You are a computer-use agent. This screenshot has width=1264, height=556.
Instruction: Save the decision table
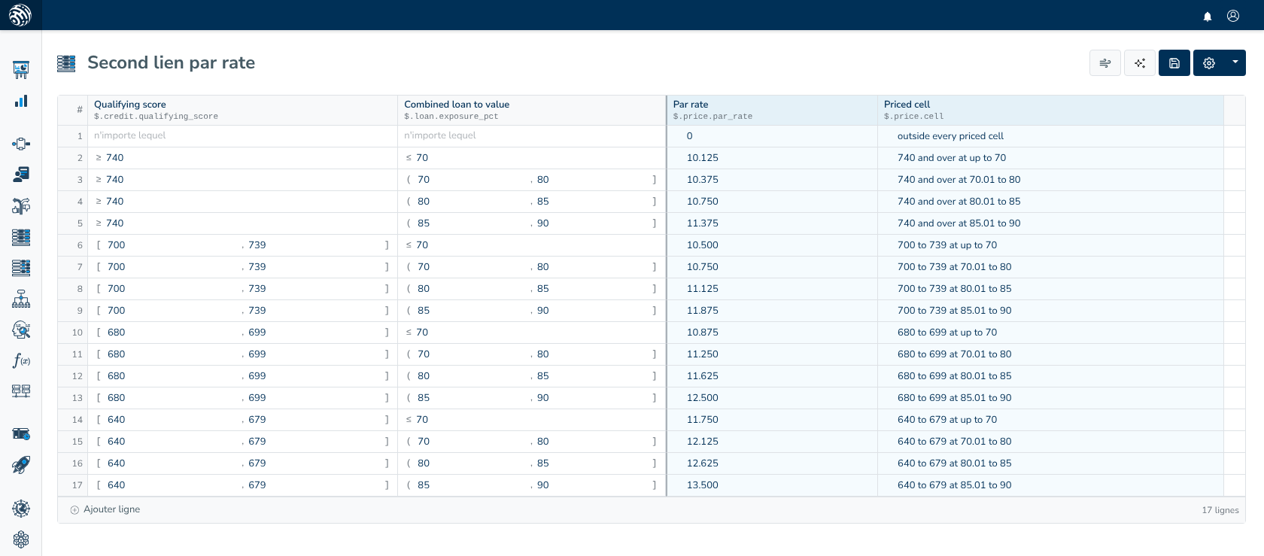coord(1174,63)
